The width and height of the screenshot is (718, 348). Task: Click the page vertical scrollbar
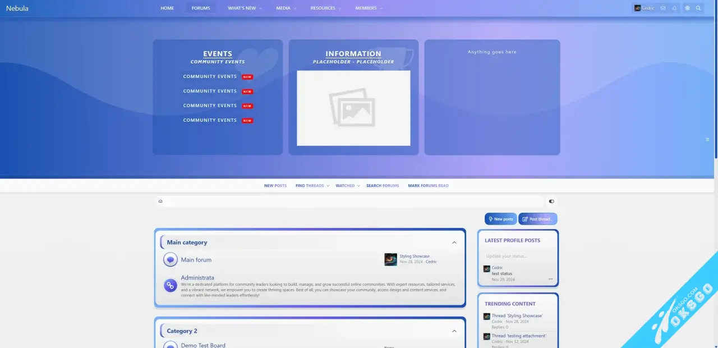tap(716, 79)
